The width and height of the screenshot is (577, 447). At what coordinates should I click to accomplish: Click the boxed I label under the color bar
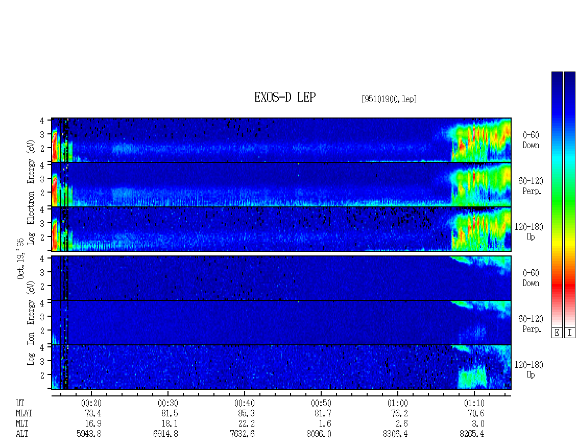coord(570,333)
